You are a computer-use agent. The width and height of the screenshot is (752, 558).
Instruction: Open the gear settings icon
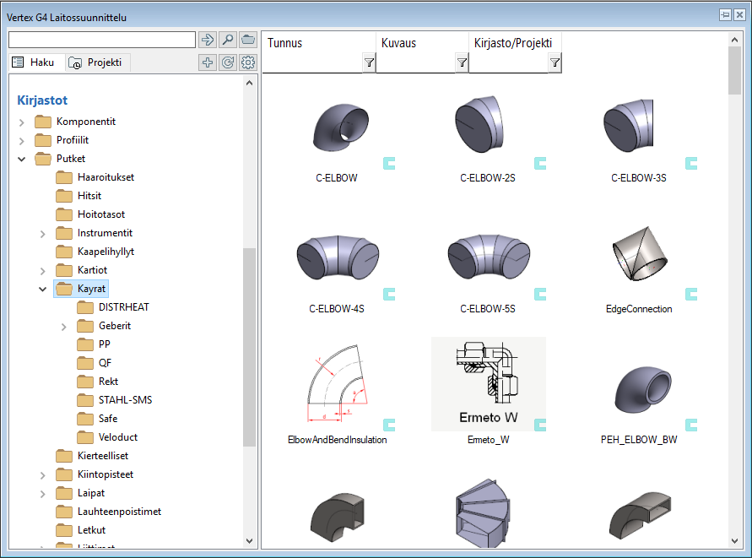[248, 62]
